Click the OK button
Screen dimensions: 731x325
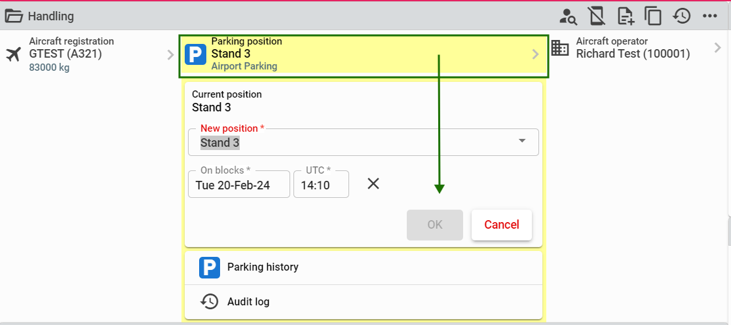tap(435, 225)
